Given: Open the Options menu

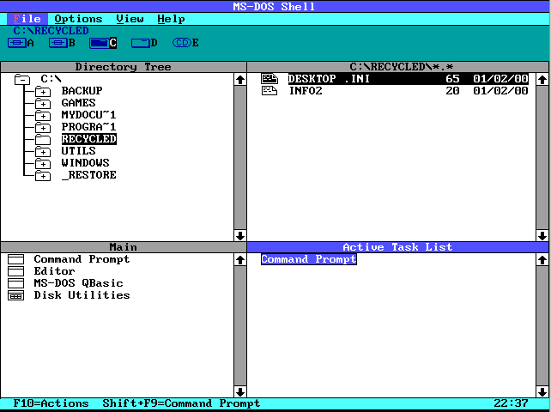Looking at the screenshot, I should pos(78,19).
